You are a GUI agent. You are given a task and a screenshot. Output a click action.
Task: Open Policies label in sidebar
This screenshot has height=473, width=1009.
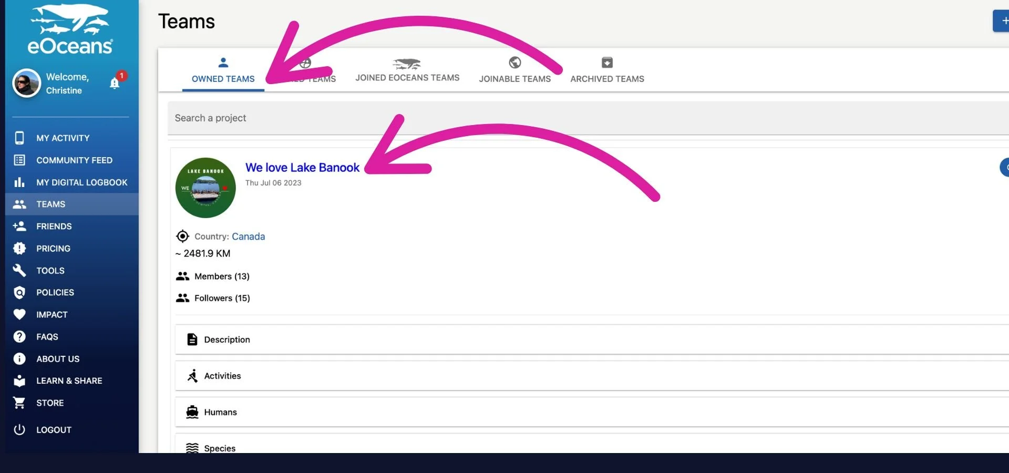tap(55, 292)
